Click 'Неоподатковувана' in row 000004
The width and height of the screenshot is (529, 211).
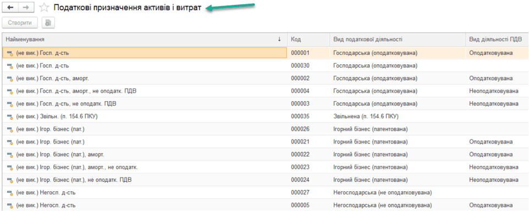(494, 91)
